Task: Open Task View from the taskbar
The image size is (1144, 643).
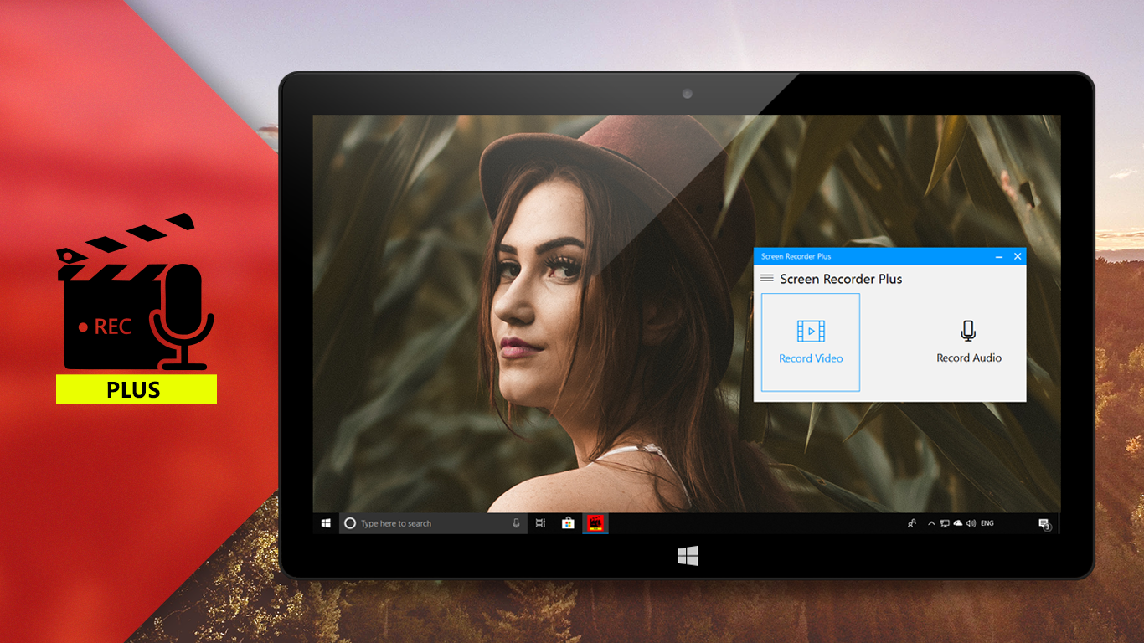Action: click(x=540, y=522)
